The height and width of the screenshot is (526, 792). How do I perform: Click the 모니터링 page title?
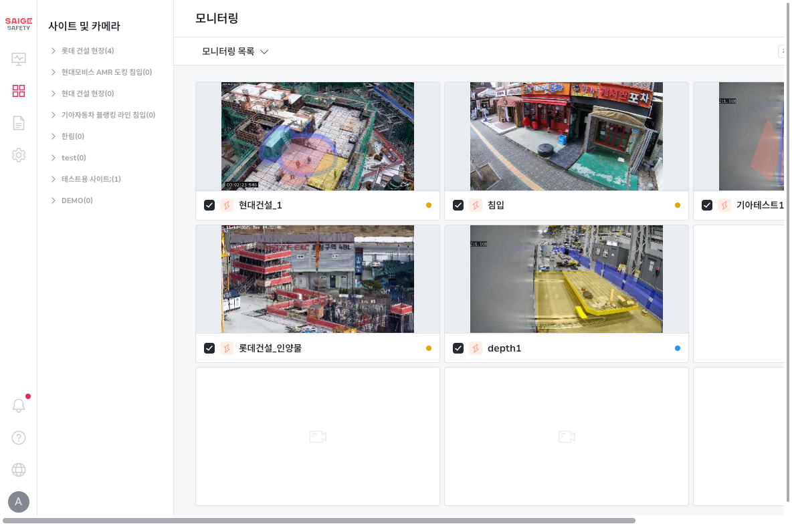(x=217, y=19)
